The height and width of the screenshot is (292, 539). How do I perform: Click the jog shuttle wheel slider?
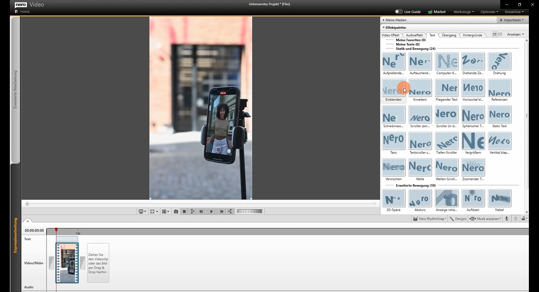(250, 211)
